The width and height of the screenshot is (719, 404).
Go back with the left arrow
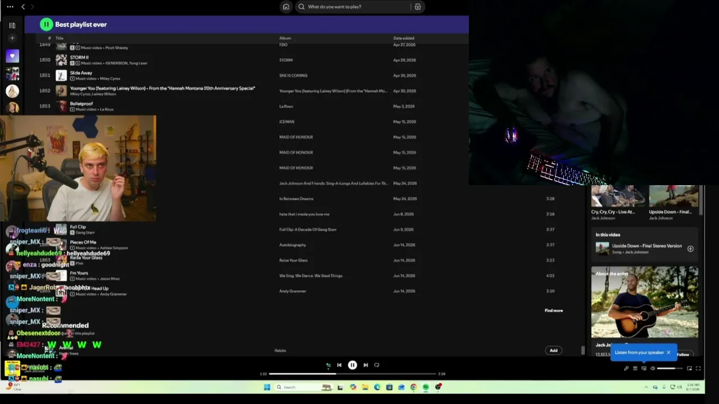pyautogui.click(x=23, y=7)
